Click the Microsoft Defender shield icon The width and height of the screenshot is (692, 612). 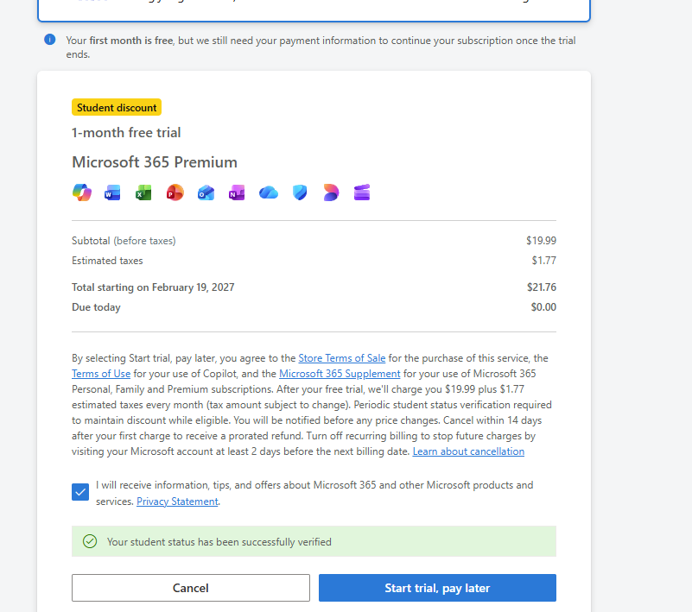pyautogui.click(x=300, y=192)
